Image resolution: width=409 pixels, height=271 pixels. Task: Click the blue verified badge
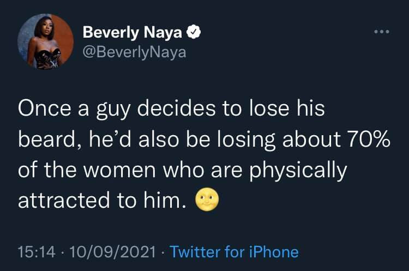[194, 33]
